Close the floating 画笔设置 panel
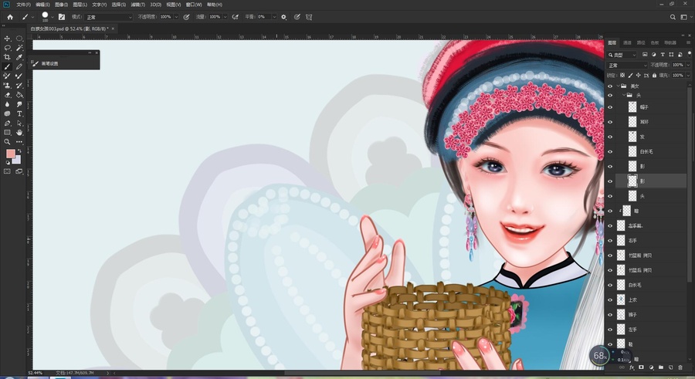695x379 pixels. pyautogui.click(x=97, y=52)
